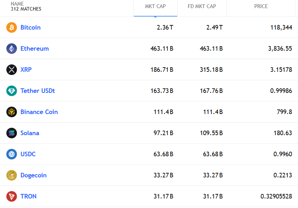Open the Ethereum coin link
The height and width of the screenshot is (208, 298).
click(x=35, y=49)
